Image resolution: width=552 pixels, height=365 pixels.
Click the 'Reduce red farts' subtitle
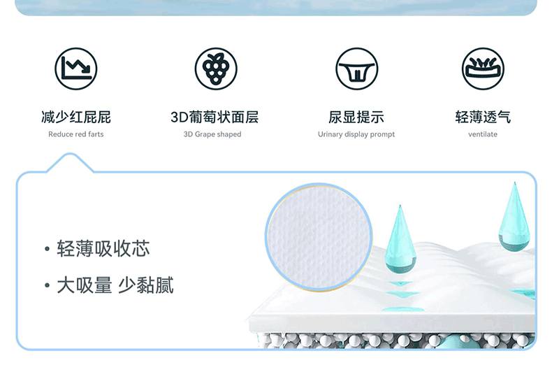pyautogui.click(x=76, y=134)
